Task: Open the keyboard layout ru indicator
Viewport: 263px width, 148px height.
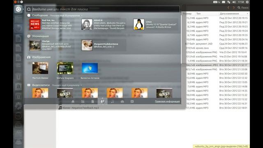Action: (217, 2)
